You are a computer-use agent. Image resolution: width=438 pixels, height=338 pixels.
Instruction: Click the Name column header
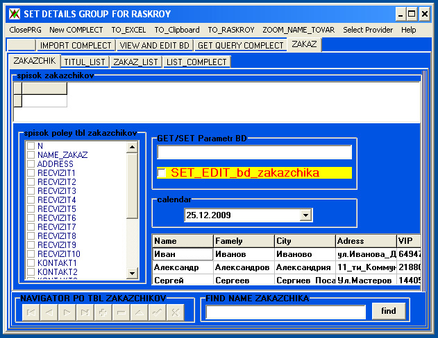pos(183,241)
